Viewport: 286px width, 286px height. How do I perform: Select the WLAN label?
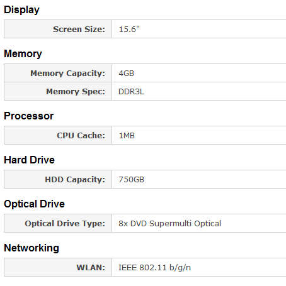(91, 268)
